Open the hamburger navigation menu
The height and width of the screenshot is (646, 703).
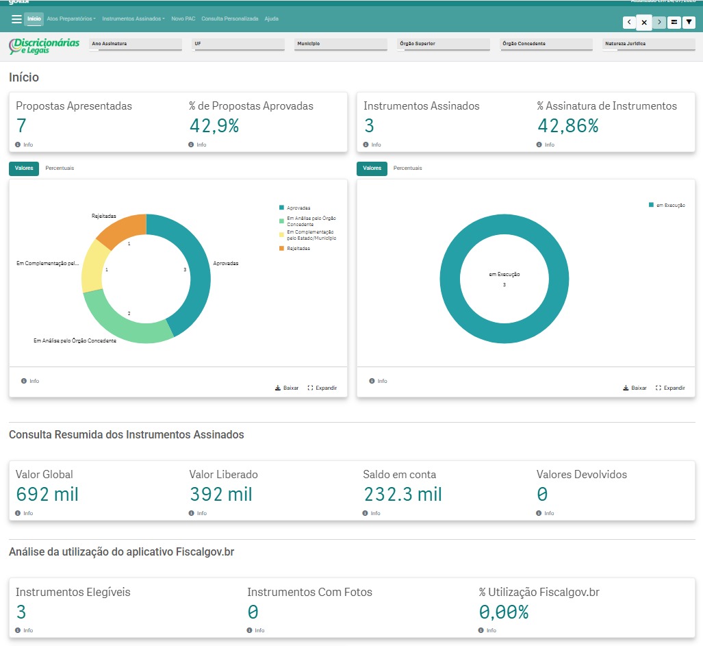coord(16,19)
